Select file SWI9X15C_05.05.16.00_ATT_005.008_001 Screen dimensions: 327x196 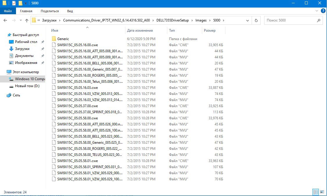[90, 51]
